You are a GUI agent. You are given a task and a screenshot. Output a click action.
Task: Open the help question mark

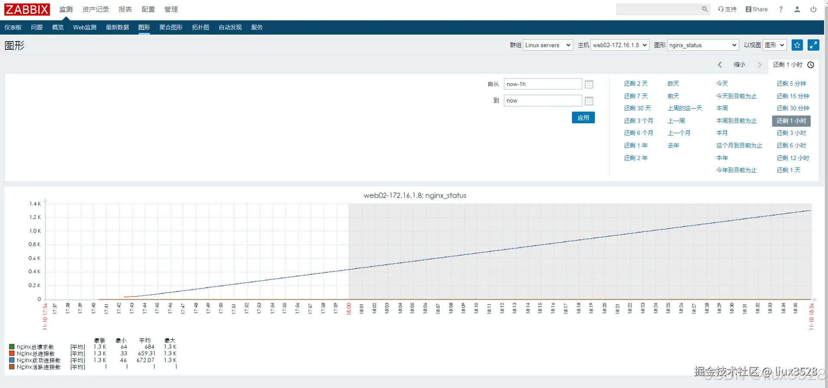(x=781, y=9)
